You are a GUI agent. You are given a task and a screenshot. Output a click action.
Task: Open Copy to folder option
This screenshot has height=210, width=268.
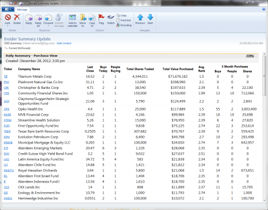pos(92,20)
